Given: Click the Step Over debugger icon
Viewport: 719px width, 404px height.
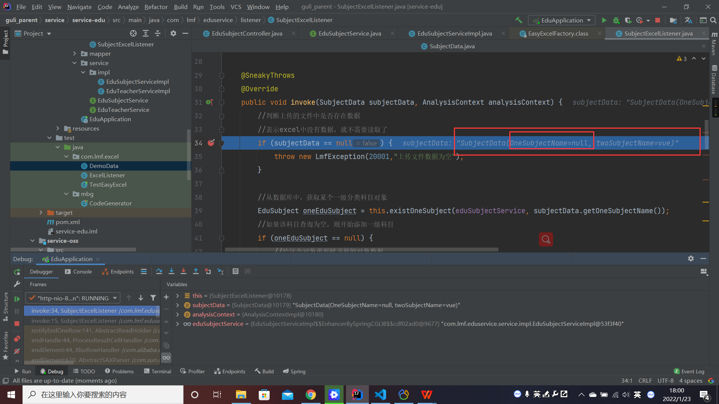Looking at the screenshot, I should pos(159,272).
